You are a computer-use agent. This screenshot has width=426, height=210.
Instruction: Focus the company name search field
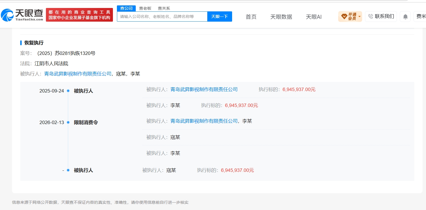tap(162, 17)
